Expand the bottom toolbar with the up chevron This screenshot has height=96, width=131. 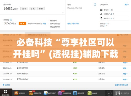(x=109, y=93)
